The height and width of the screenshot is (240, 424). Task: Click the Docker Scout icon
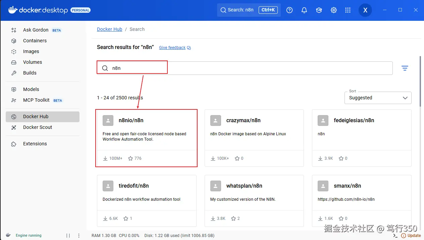(x=14, y=128)
